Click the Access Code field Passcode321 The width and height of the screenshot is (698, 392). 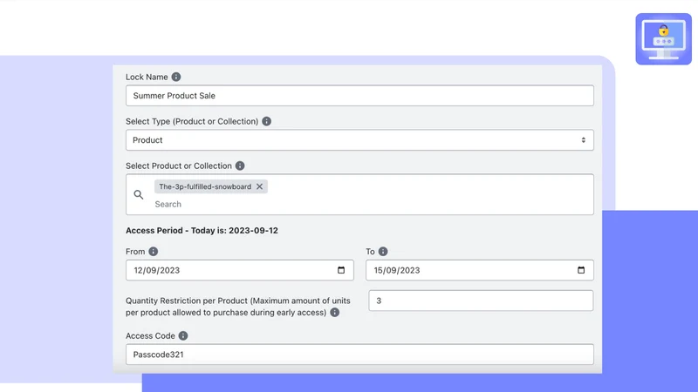coord(359,355)
